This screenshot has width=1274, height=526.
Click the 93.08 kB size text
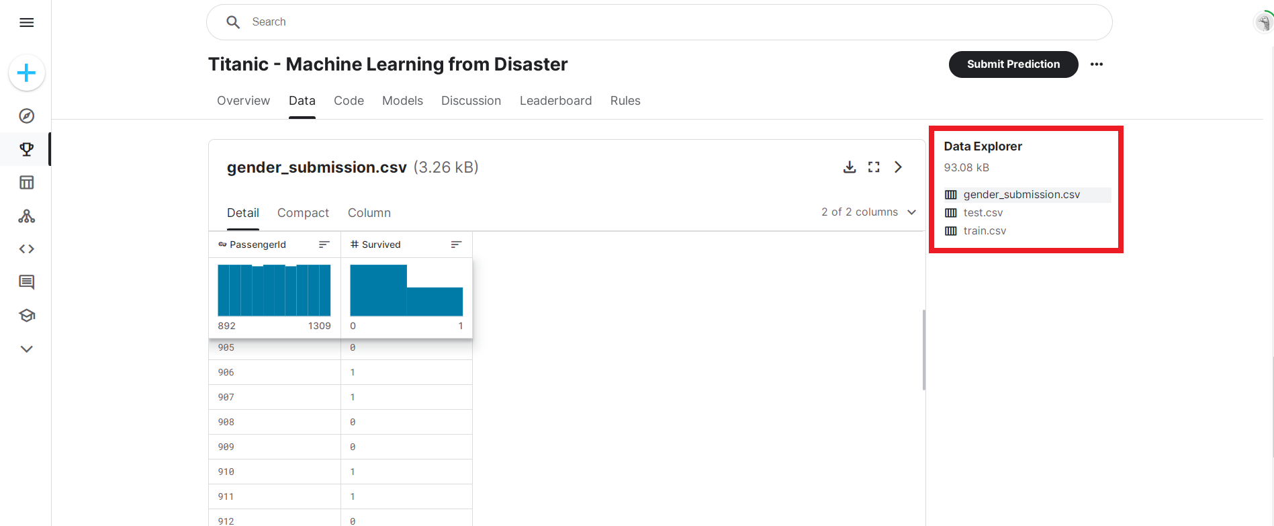pyautogui.click(x=966, y=168)
